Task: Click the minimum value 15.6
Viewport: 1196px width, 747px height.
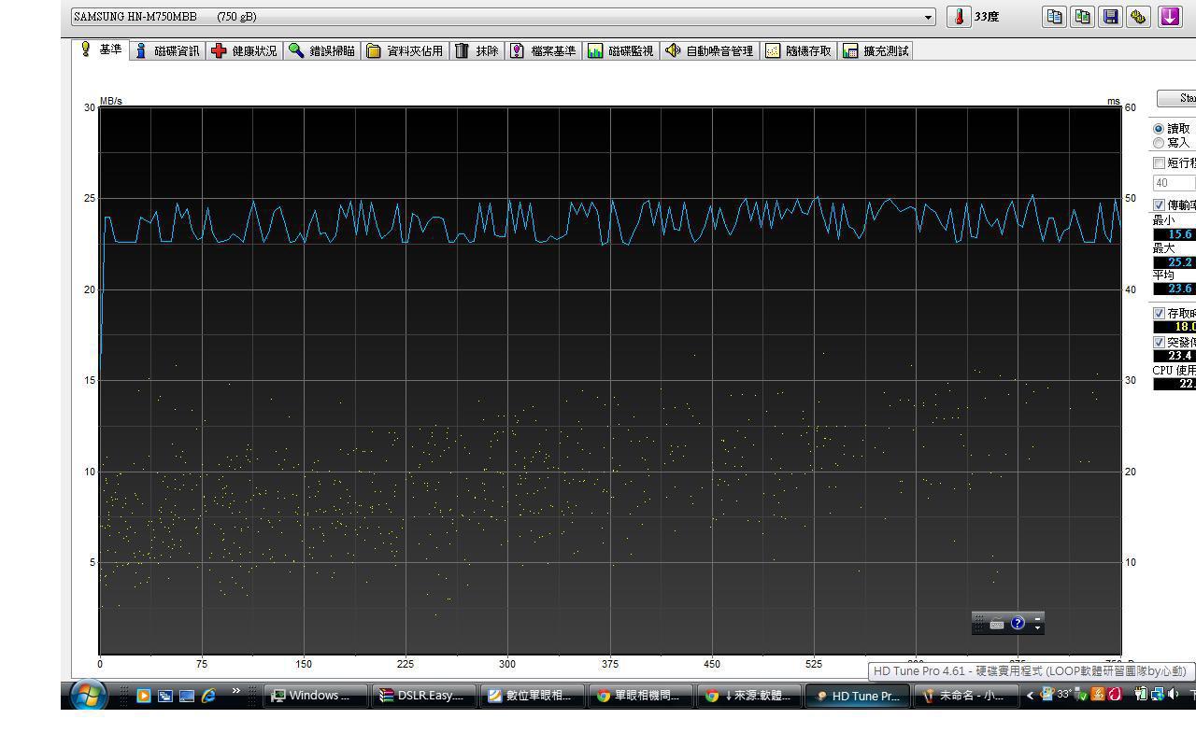Action: 1175,234
